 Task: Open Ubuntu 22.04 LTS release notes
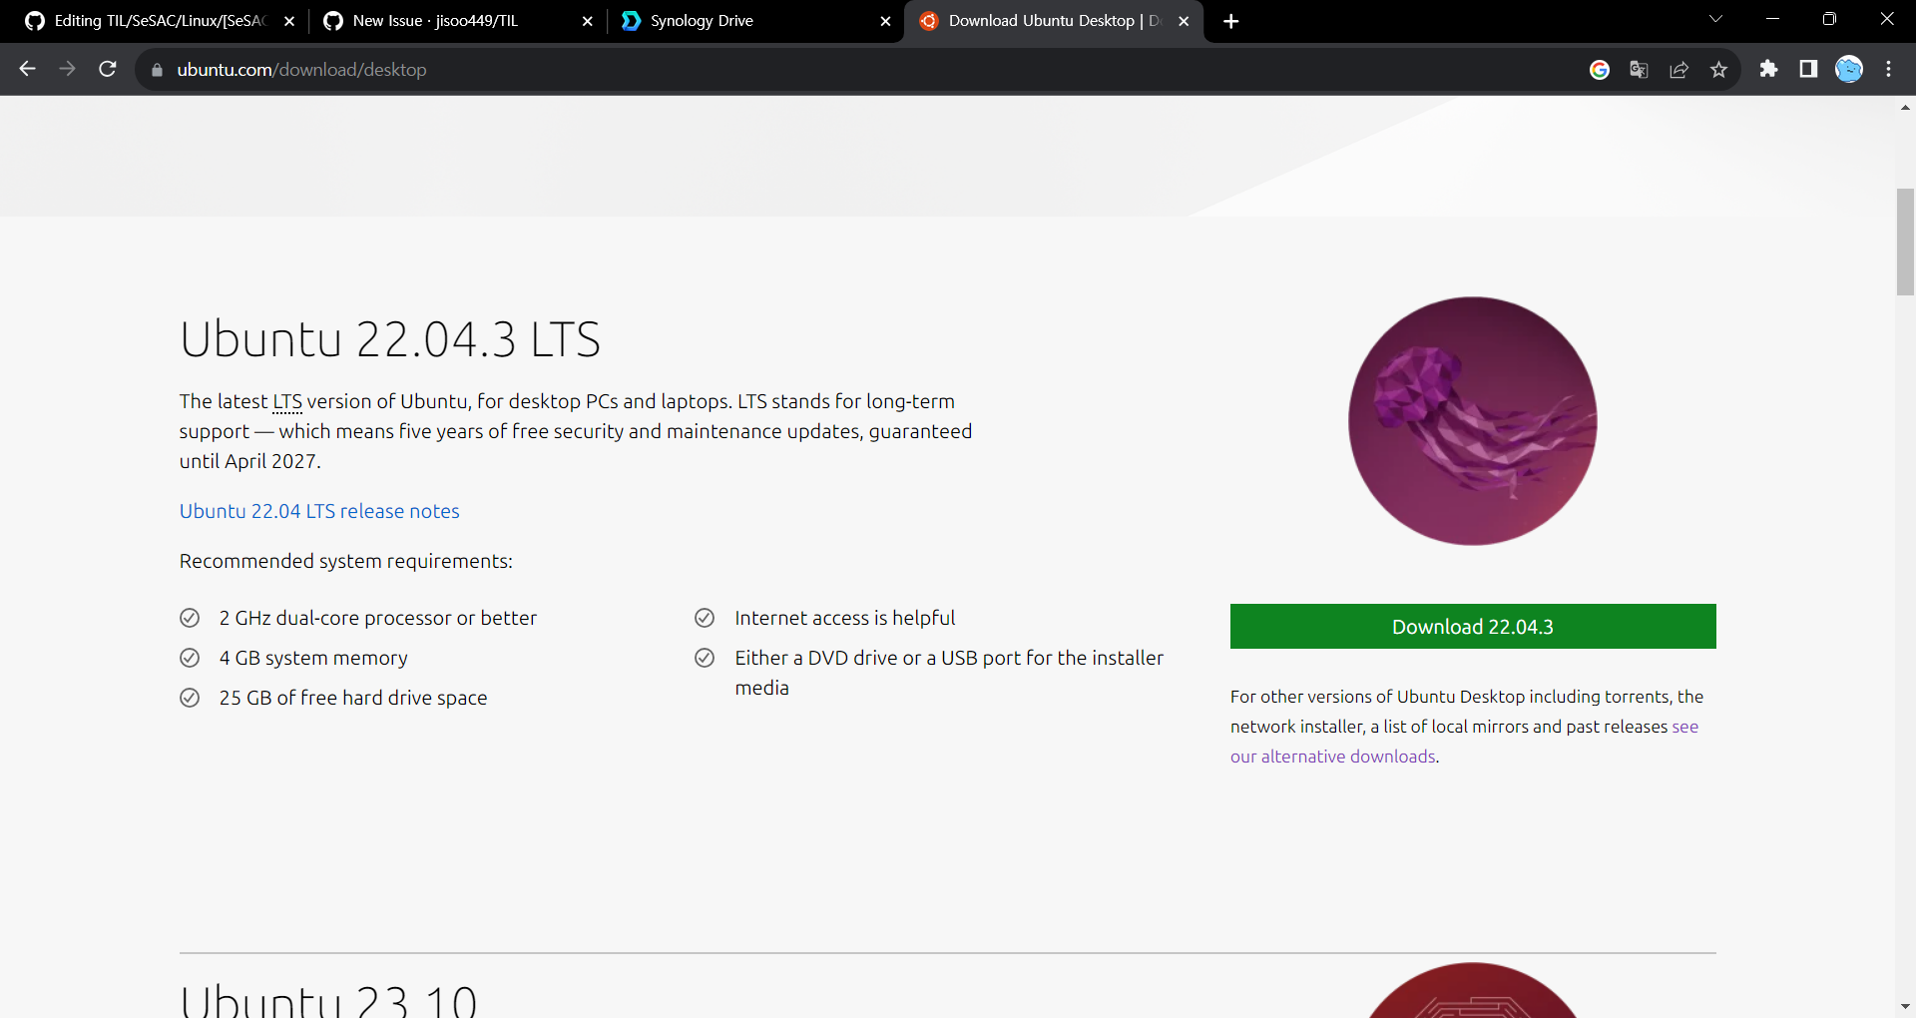(x=319, y=511)
